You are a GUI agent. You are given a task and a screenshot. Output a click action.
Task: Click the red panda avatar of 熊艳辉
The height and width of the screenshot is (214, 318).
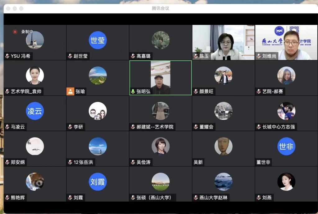(x=35, y=182)
